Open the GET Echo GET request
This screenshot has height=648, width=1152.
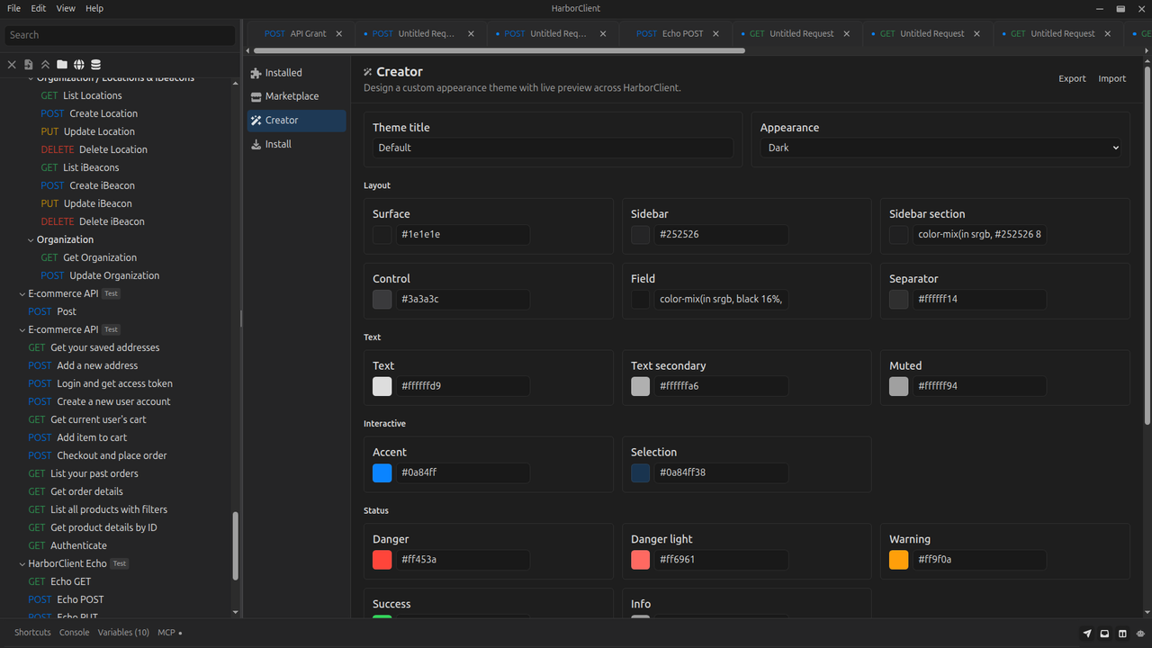tap(58, 581)
